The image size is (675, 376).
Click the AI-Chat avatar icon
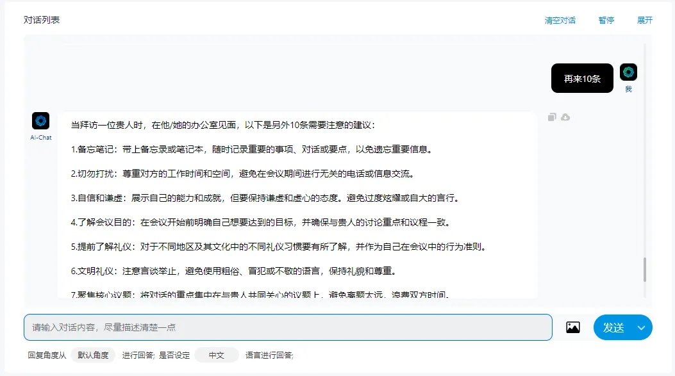[x=40, y=120]
